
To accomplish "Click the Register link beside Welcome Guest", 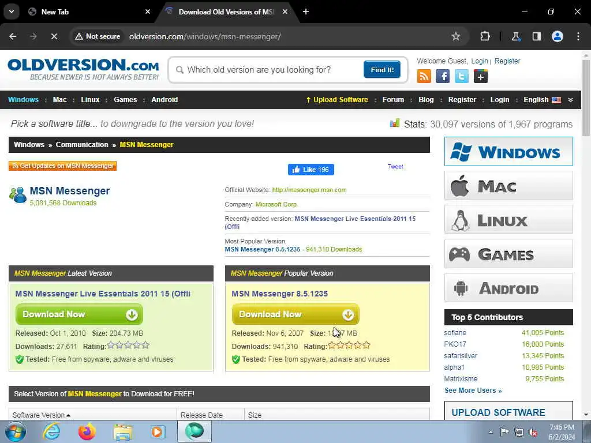I will click(507, 61).
